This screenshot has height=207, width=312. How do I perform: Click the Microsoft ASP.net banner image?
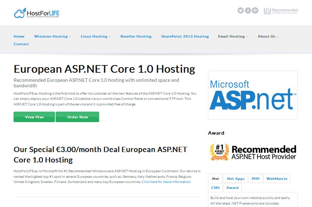(253, 95)
